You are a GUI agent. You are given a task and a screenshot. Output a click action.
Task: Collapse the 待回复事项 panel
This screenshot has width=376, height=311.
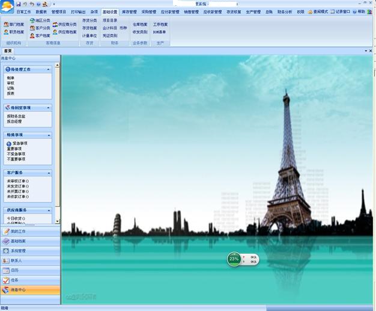(49, 108)
